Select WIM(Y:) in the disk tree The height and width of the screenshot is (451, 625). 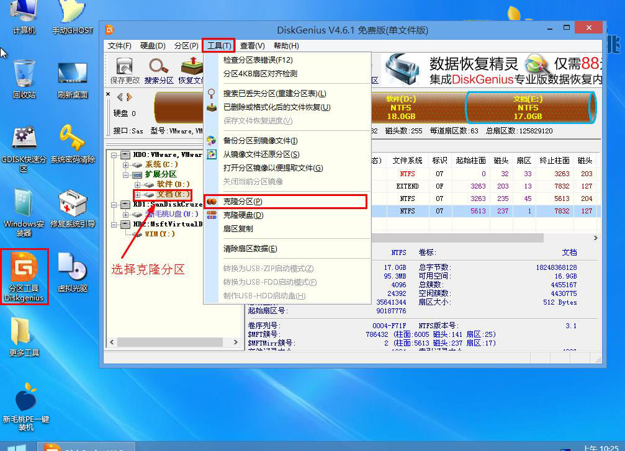[x=160, y=234]
